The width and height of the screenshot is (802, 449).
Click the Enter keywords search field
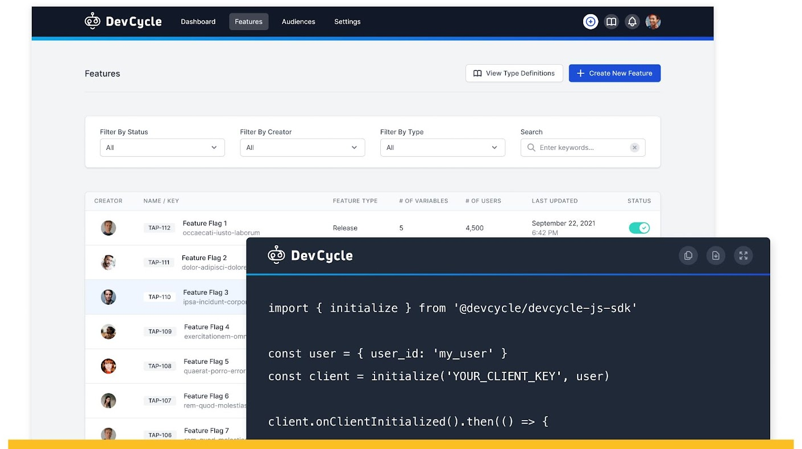pos(583,148)
